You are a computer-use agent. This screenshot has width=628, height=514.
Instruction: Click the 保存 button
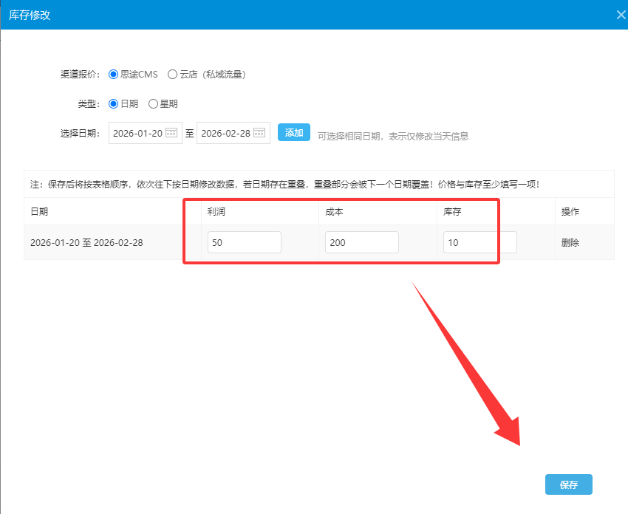568,484
